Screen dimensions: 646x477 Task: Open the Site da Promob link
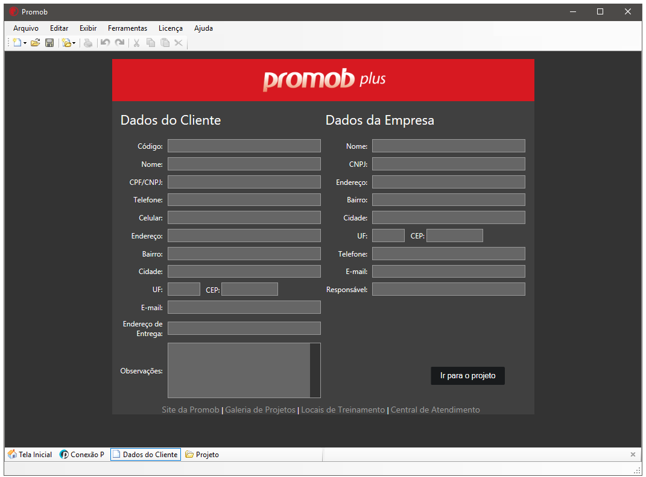pos(191,410)
